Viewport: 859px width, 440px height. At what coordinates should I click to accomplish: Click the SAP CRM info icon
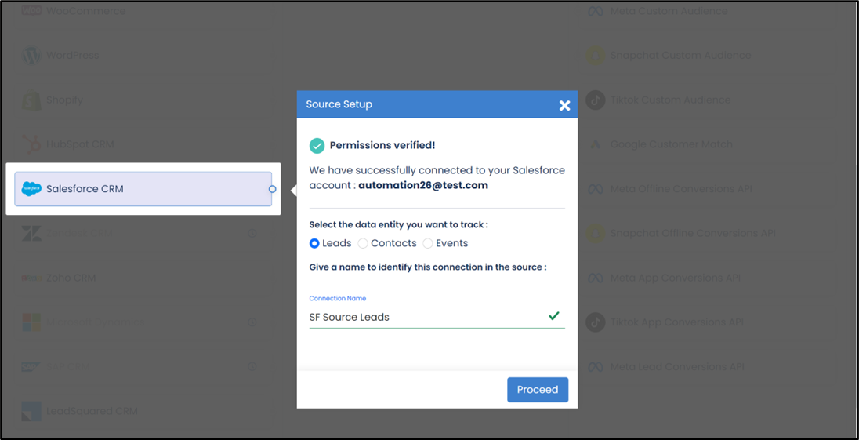coord(252,366)
